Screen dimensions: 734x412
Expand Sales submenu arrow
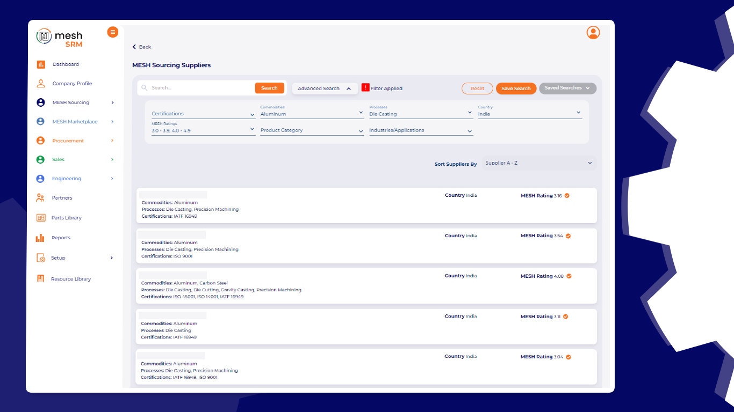click(112, 159)
